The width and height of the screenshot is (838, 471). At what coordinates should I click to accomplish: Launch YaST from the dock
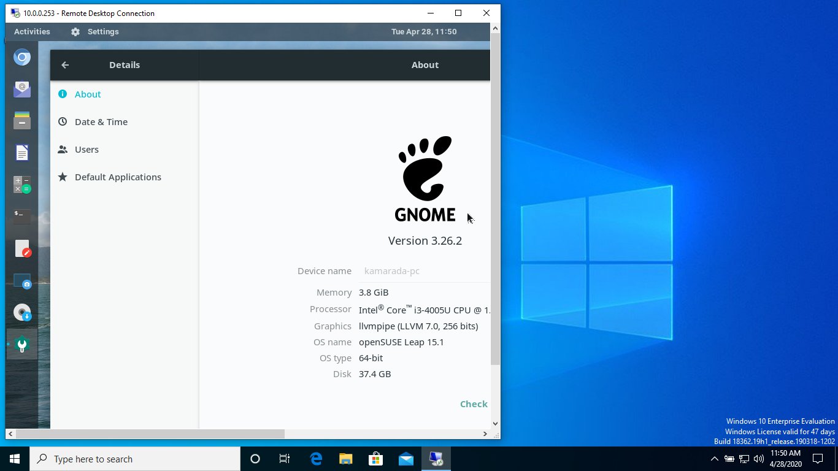click(x=22, y=344)
